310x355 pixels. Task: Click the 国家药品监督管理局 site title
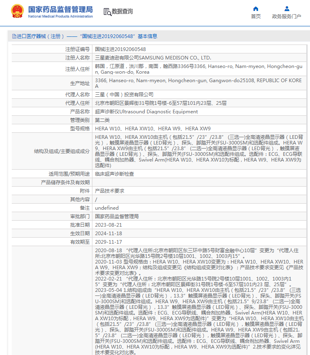(x=60, y=9)
